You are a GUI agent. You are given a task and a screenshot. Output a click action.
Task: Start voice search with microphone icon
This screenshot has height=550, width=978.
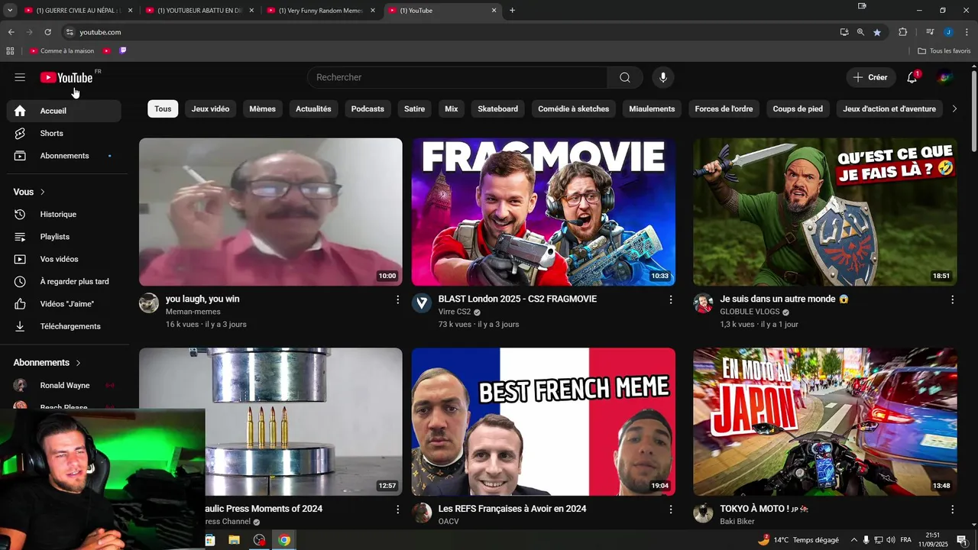pos(663,77)
